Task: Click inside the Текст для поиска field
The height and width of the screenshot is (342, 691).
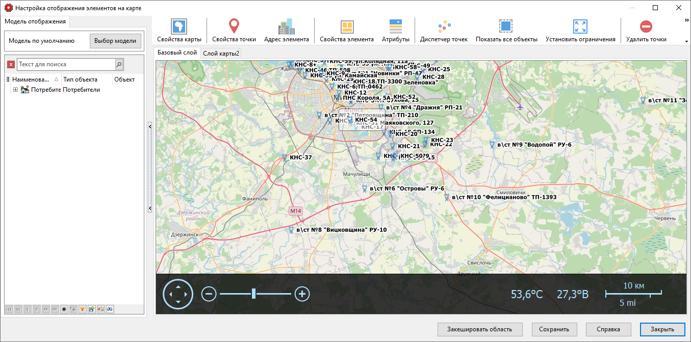Action: tap(66, 65)
